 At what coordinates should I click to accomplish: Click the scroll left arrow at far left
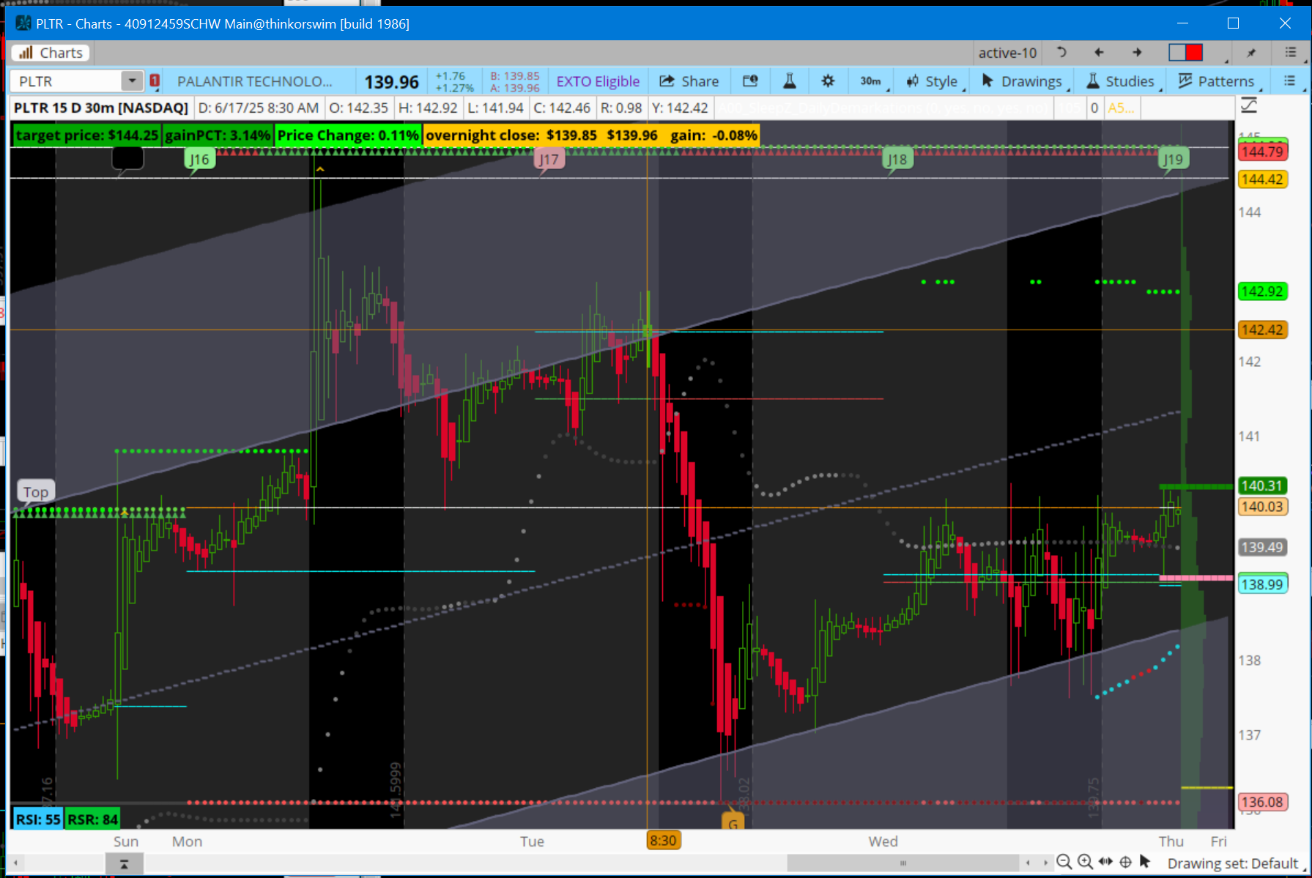tap(15, 863)
